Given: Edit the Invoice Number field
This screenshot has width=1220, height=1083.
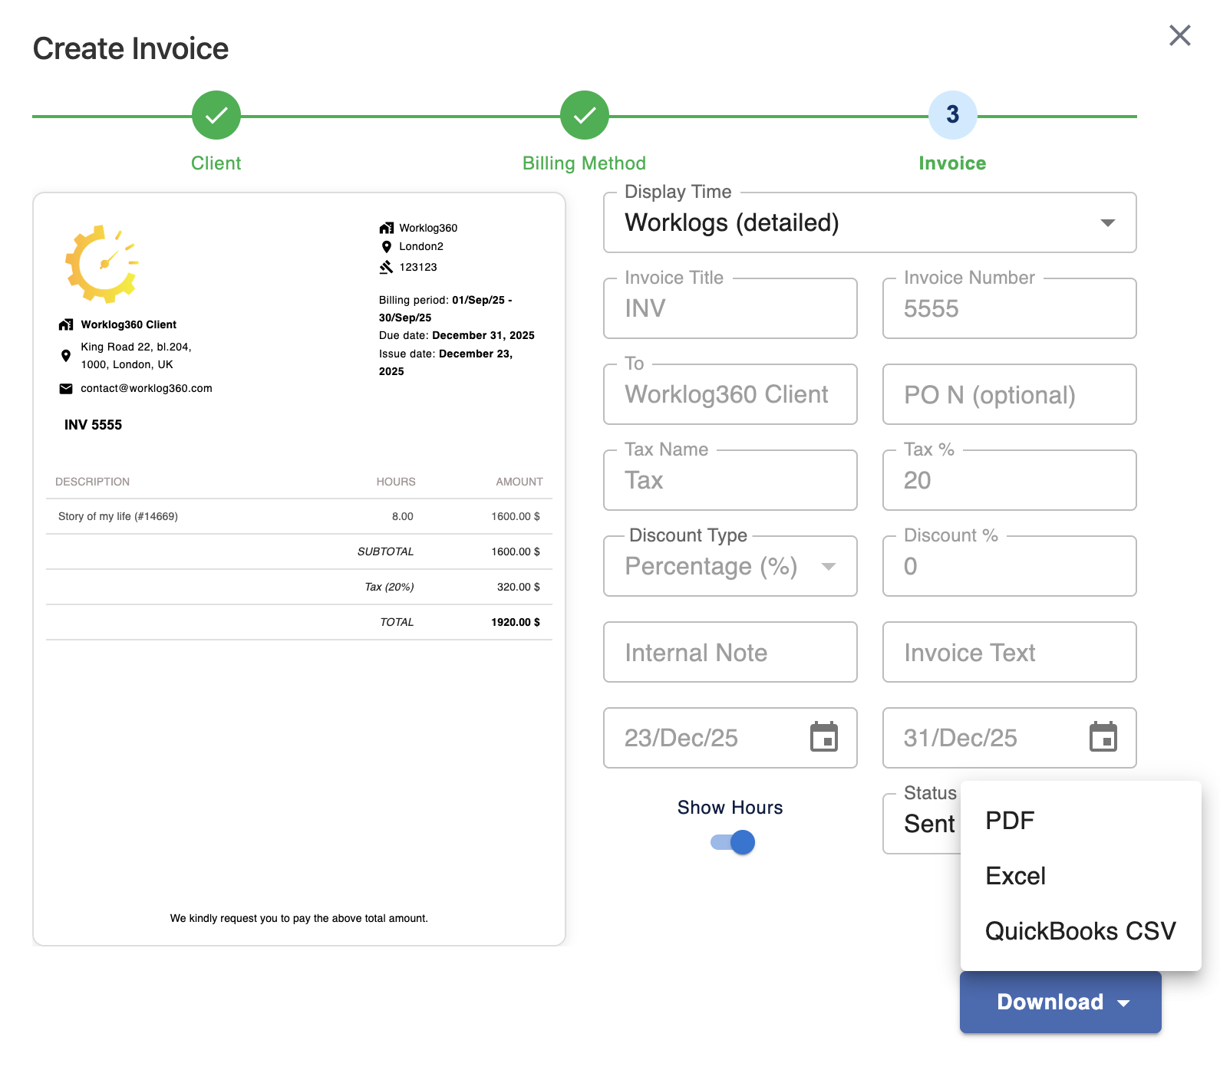Looking at the screenshot, I should tap(1010, 308).
